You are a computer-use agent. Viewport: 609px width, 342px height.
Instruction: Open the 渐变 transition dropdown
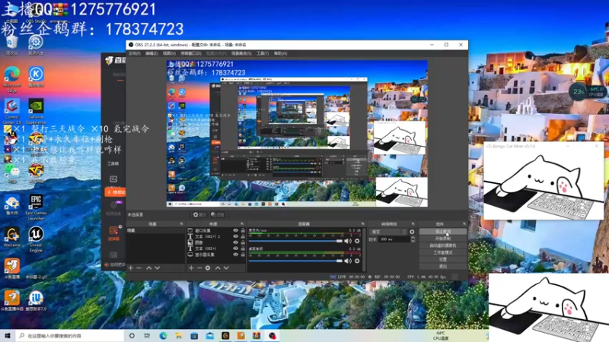point(389,232)
